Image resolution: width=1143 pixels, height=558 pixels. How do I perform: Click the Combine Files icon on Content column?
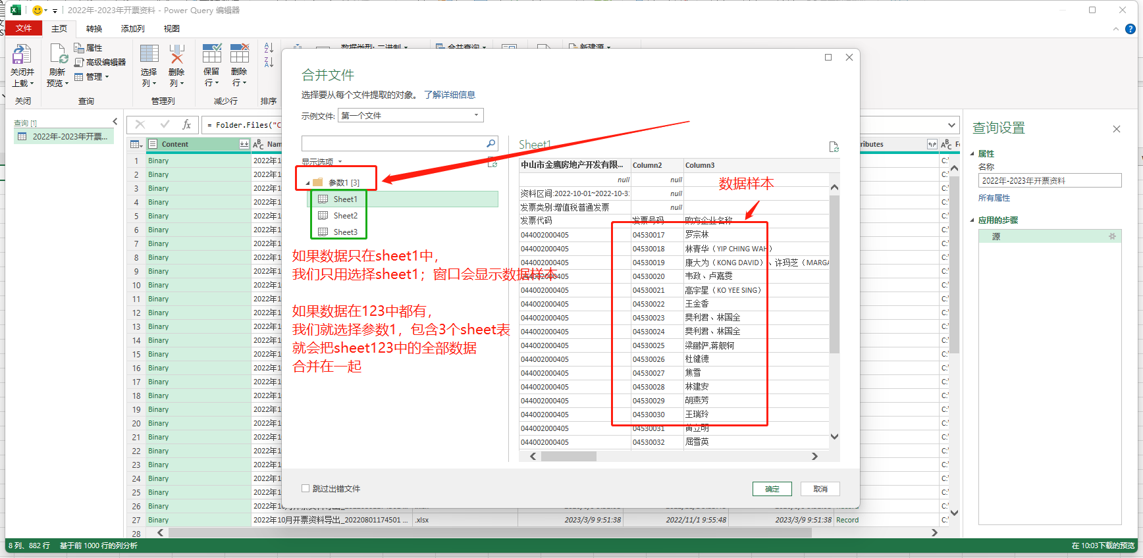244,144
